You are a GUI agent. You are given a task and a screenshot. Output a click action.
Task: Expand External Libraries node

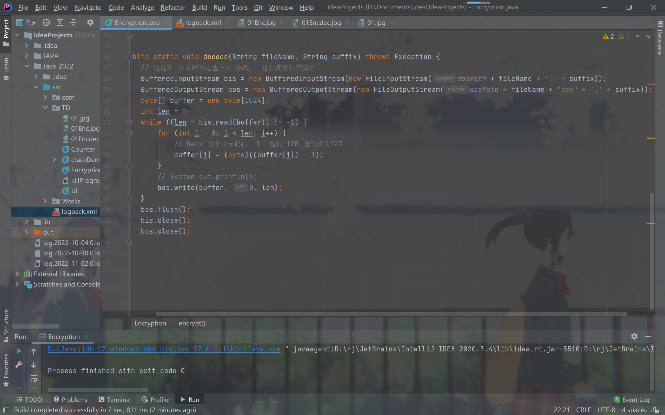(x=17, y=274)
